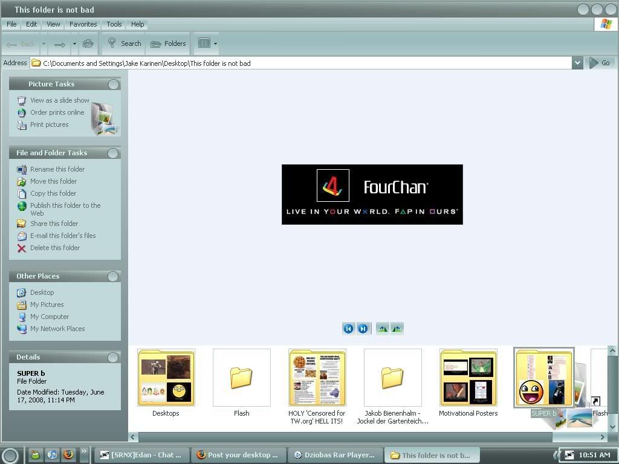This screenshot has width=619, height=464.
Task: Click the address bar path field
Action: (301, 63)
